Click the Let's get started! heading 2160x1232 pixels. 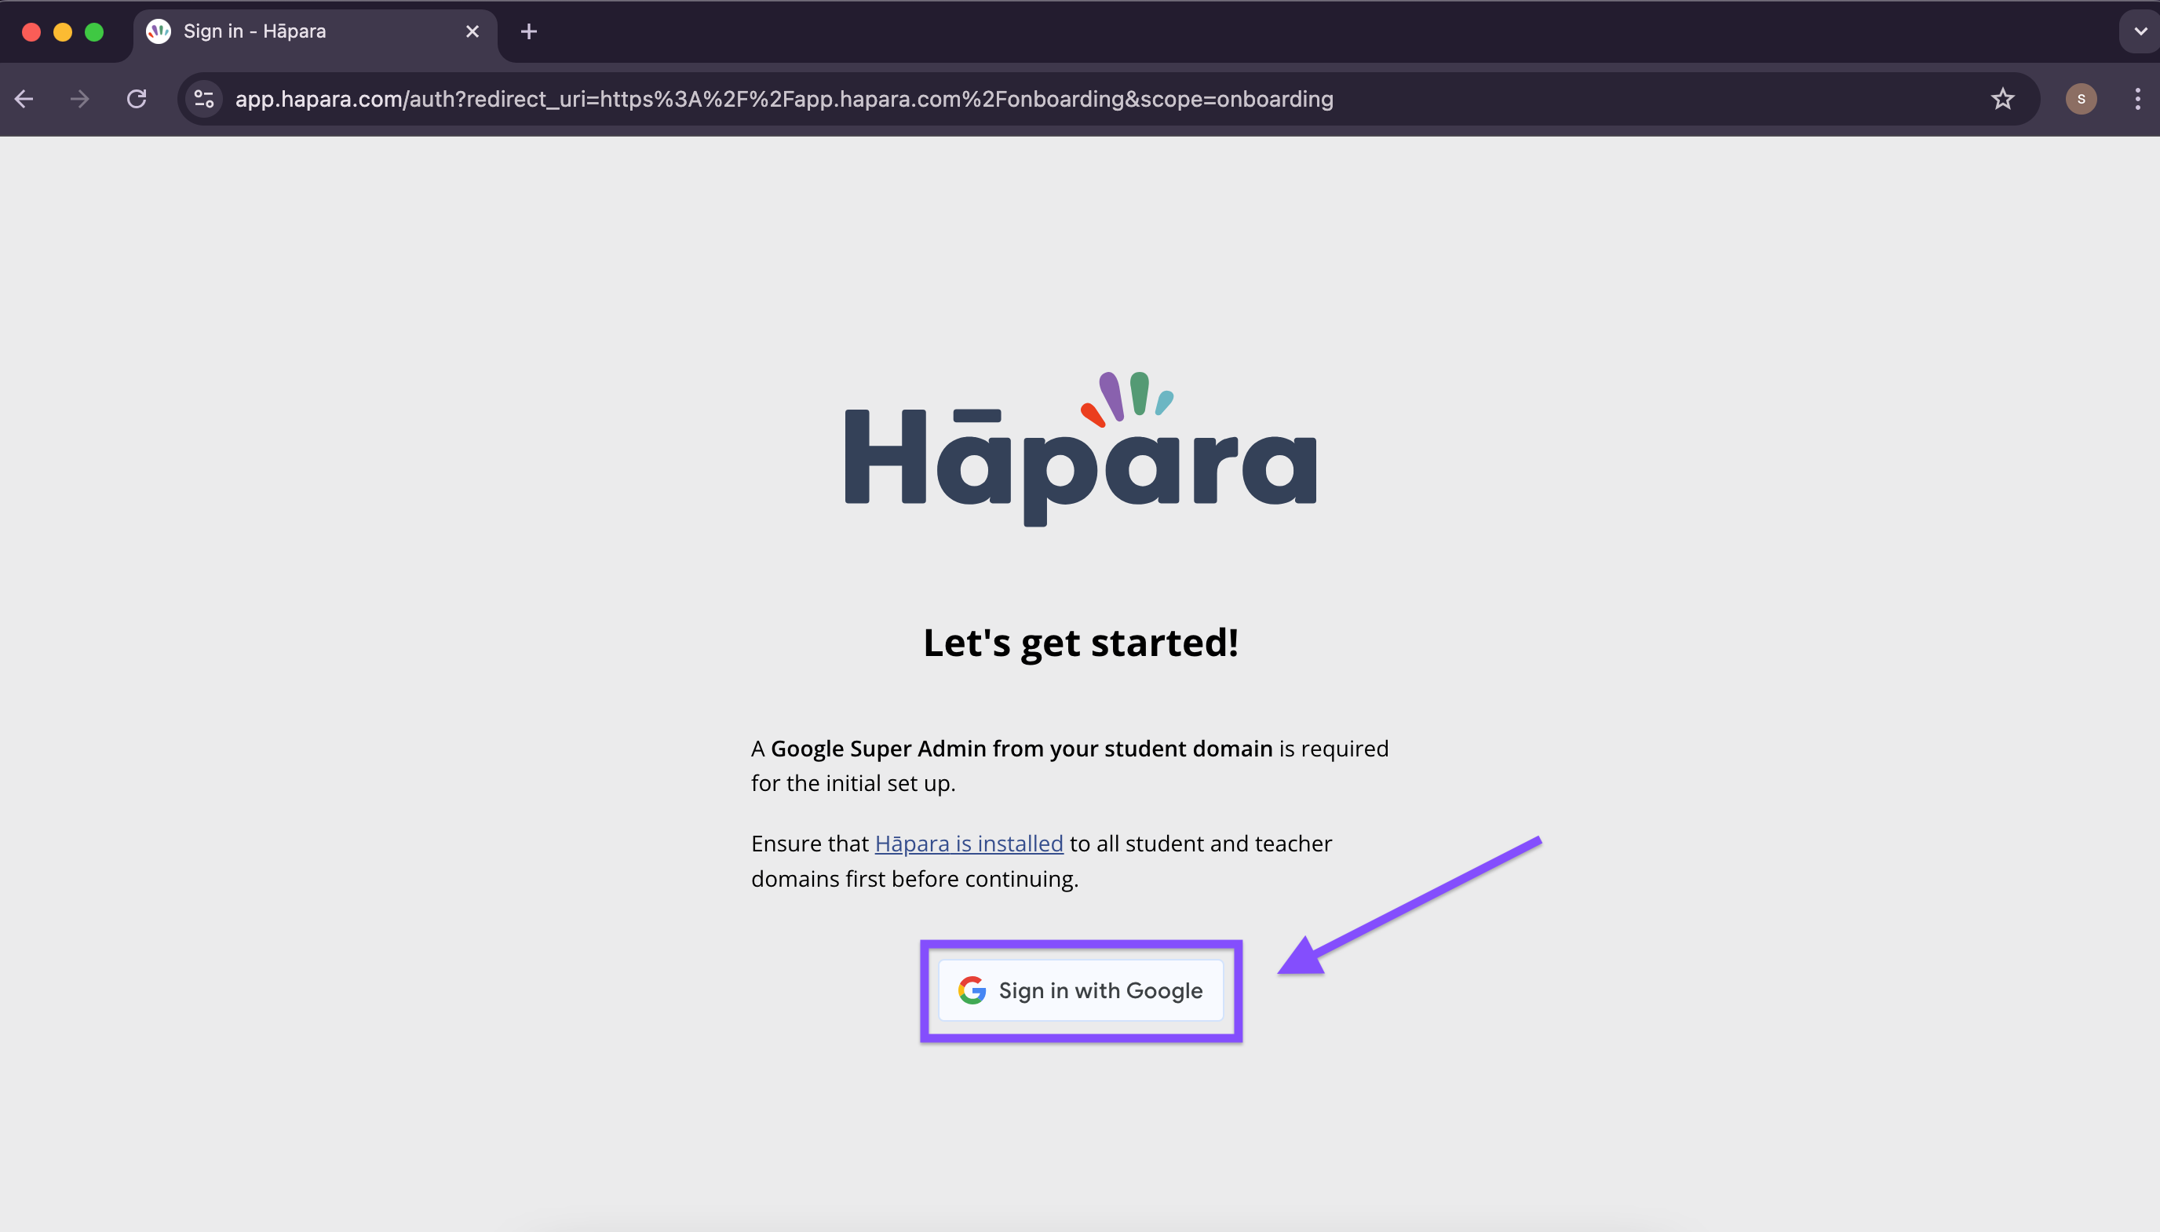[1081, 642]
